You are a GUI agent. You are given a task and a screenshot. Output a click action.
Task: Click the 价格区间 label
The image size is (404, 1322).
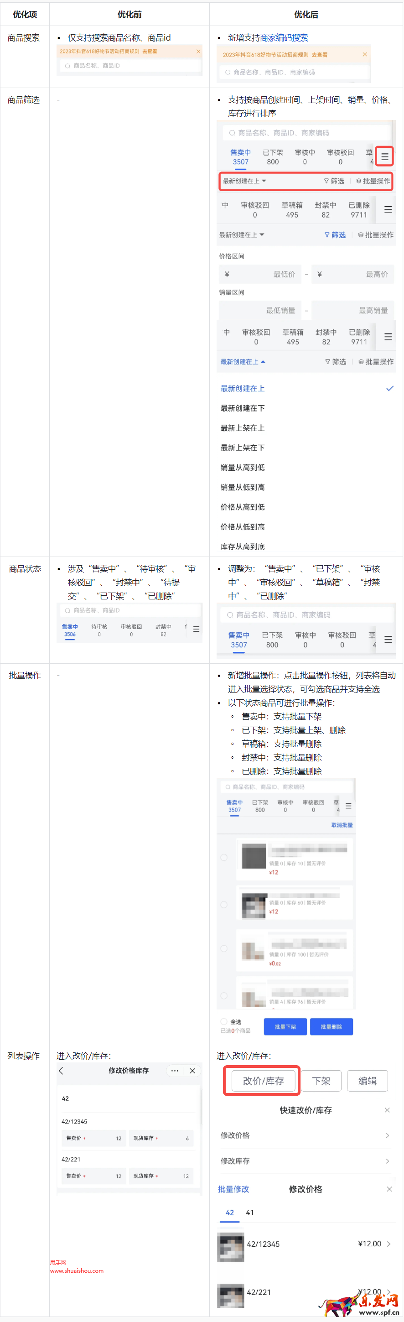[232, 256]
